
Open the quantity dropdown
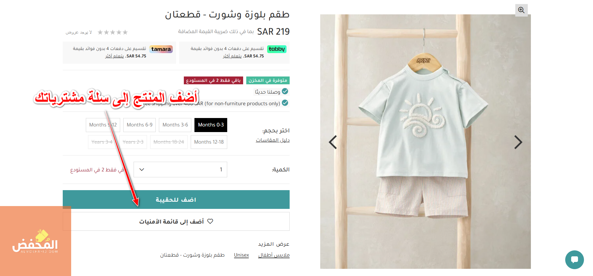click(x=180, y=170)
